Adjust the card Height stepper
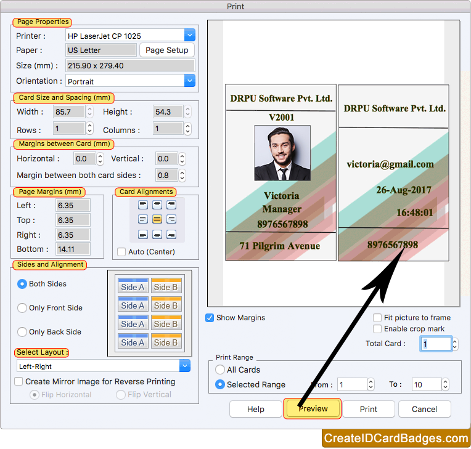Image resolution: width=471 pixels, height=449 pixels. [188, 111]
